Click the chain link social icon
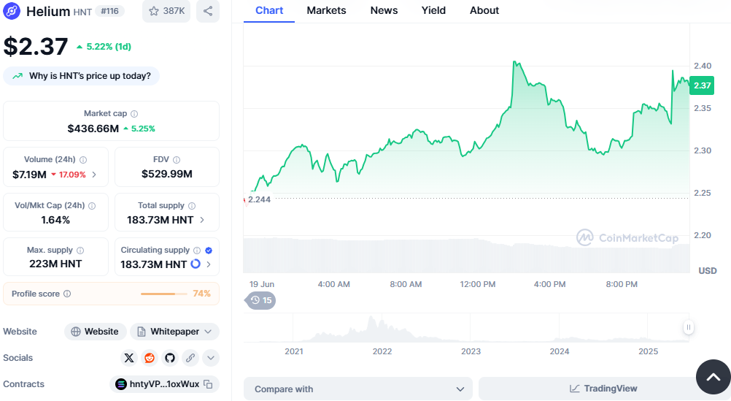 point(190,358)
